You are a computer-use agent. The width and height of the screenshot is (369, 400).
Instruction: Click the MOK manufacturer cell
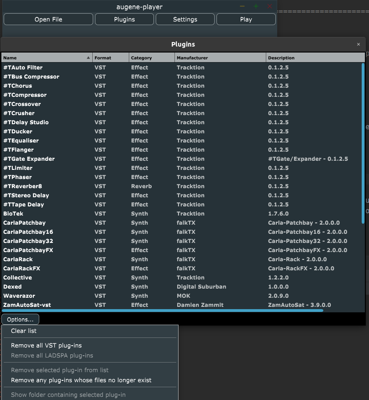[184, 296]
